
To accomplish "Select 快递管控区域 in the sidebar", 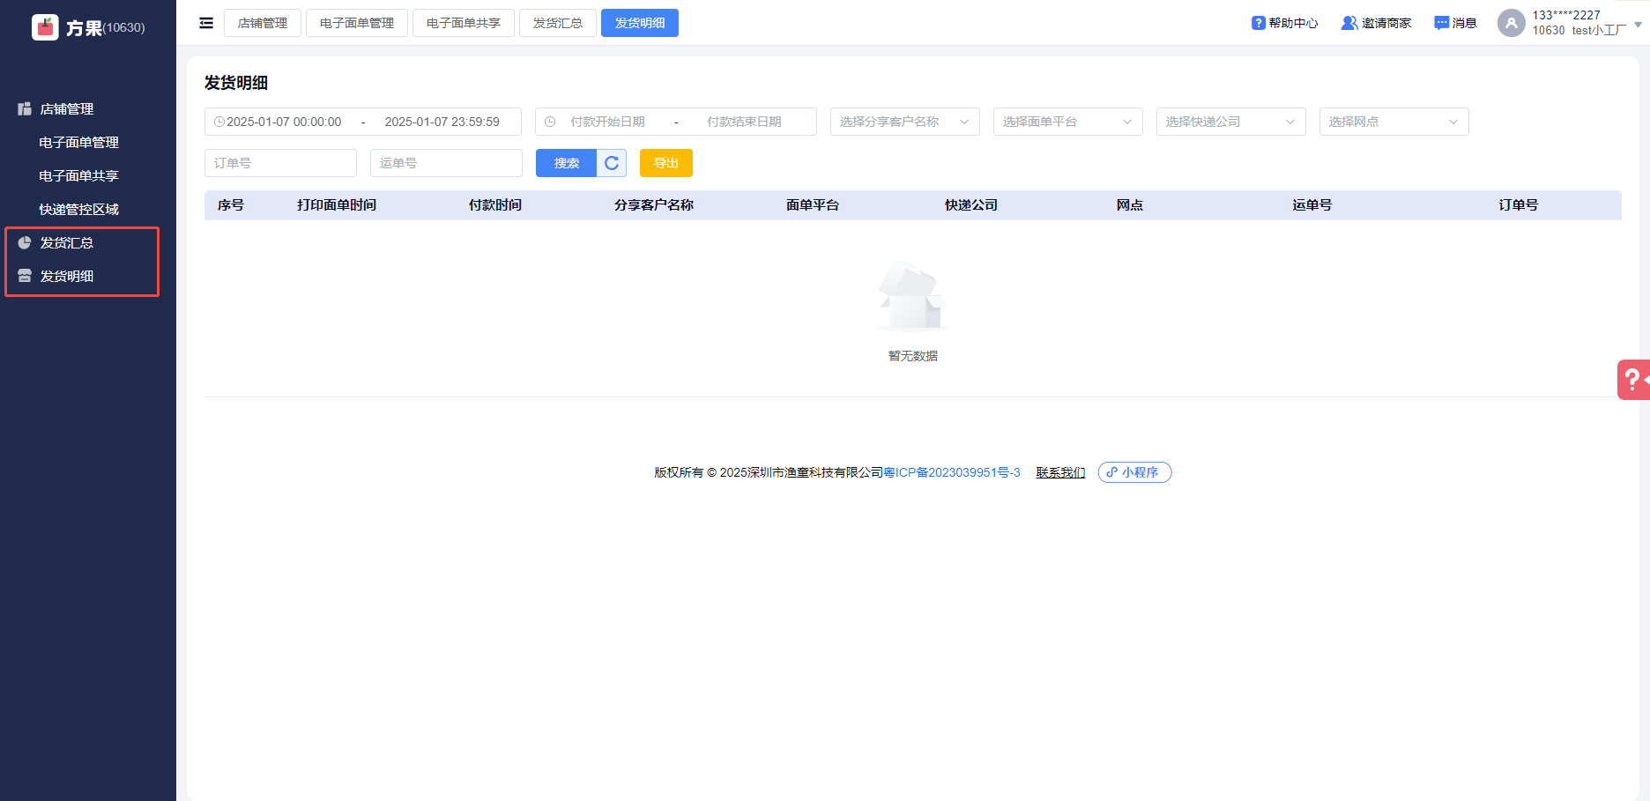I will tap(78, 209).
